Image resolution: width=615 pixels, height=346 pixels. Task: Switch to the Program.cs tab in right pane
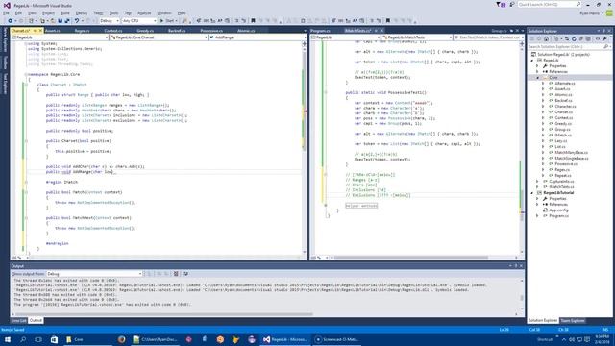[320, 30]
